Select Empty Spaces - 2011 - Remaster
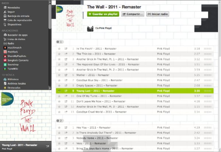This screenshot has width=221, height=152. pyautogui.click(x=135, y=85)
